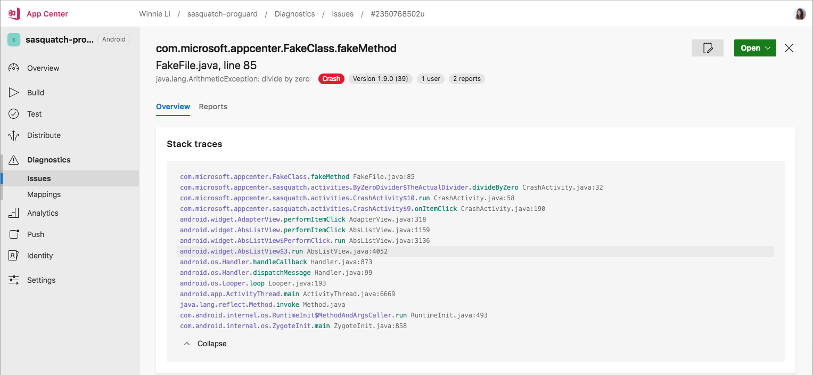The width and height of the screenshot is (813, 375).
Task: Select the Mappings item under Diagnostics
Action: coord(44,194)
